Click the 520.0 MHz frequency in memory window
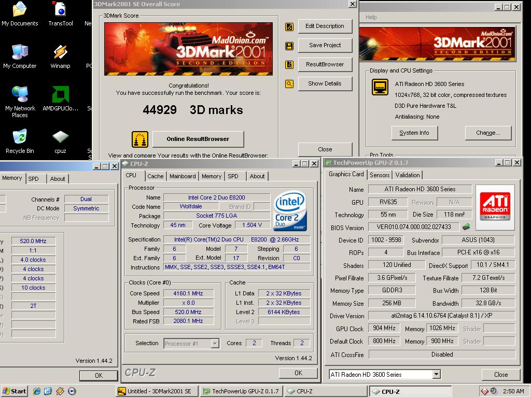 tap(33, 241)
